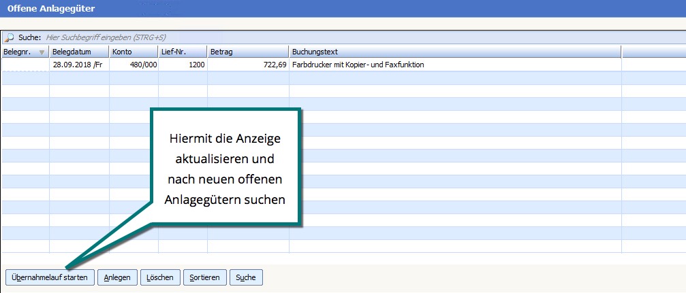Start the Übernahmelauf with the button

click(x=50, y=277)
